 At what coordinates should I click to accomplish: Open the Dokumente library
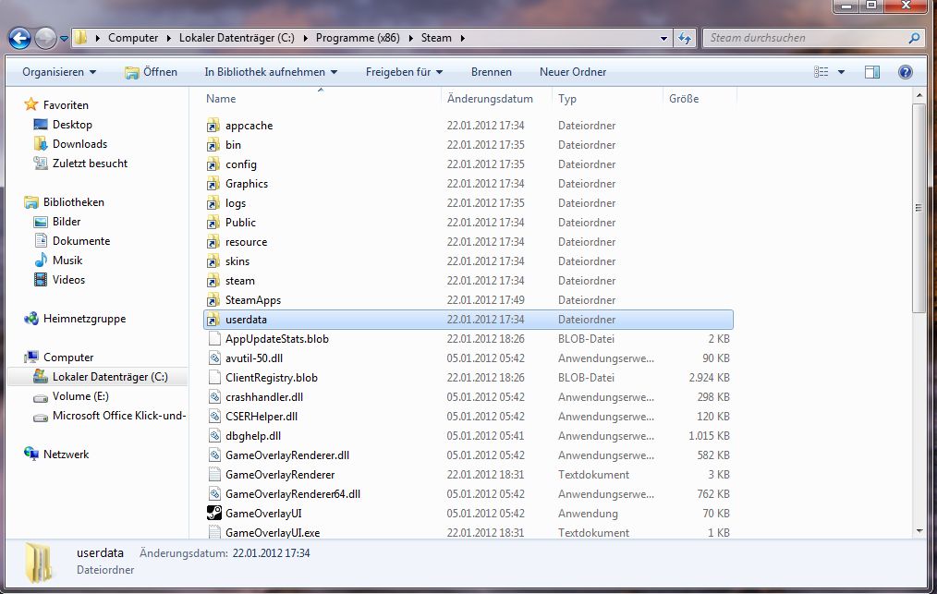click(x=81, y=241)
